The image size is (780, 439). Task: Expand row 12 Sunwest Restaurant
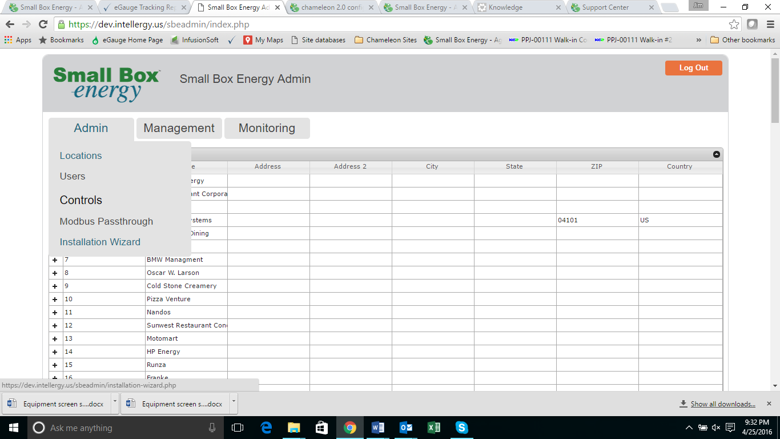55,326
